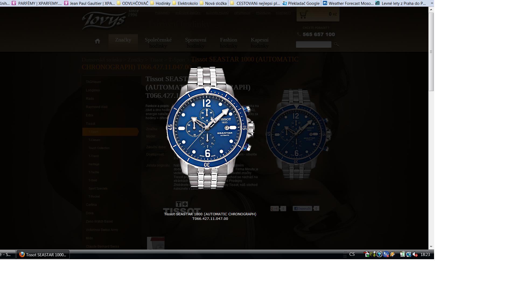Open the XPARFEMY bookmark 'PARFÉMY | XPARFEMY'
This screenshot has width=517, height=291.
(37, 3)
